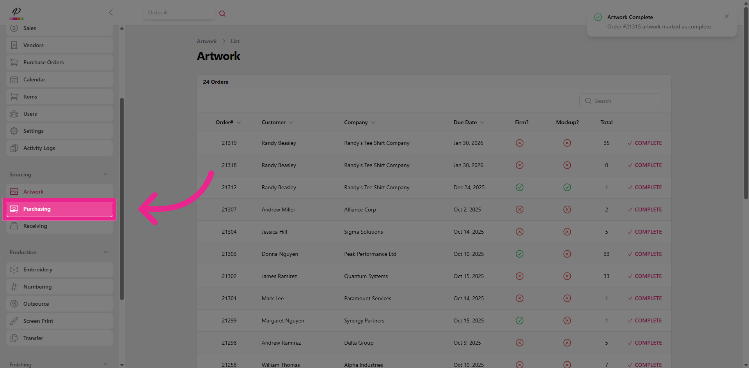Click the Screen Print brush icon

coord(14,321)
